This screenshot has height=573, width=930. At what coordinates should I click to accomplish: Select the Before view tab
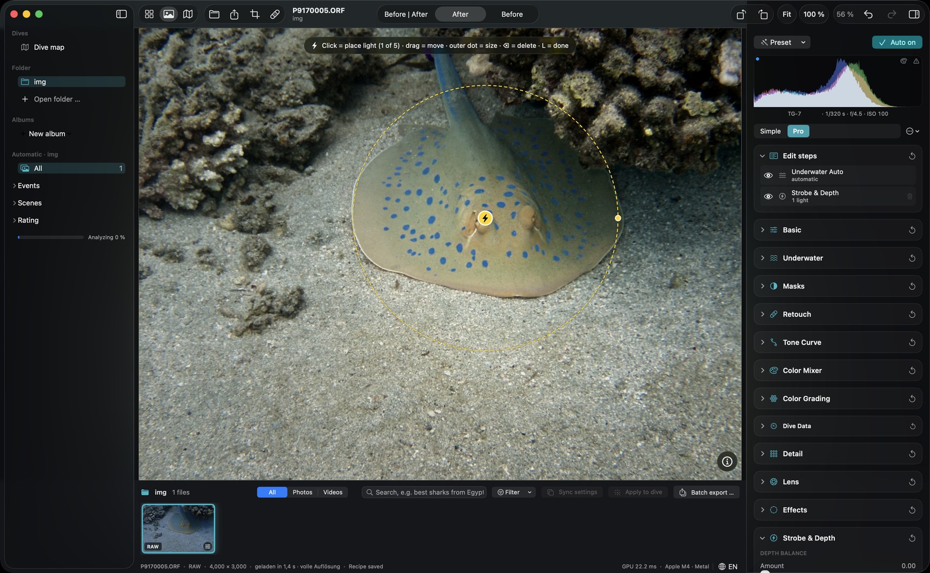click(x=511, y=14)
